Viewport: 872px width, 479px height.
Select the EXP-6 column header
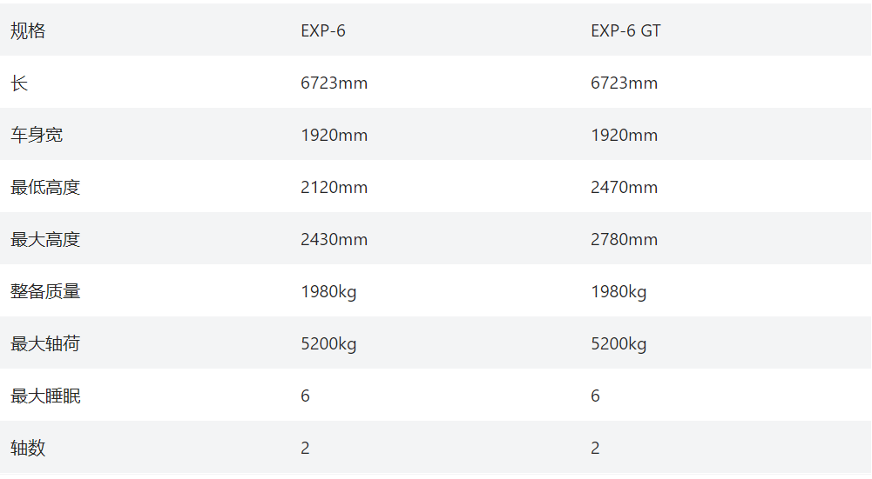tap(323, 31)
